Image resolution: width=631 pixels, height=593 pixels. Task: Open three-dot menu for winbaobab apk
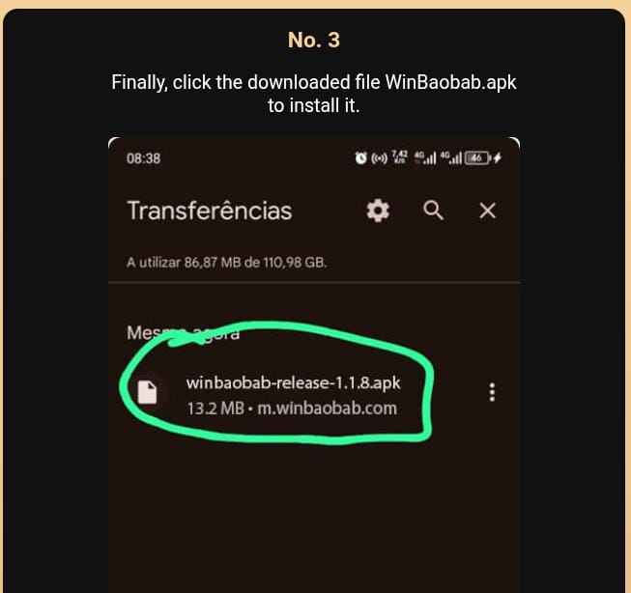(x=492, y=392)
